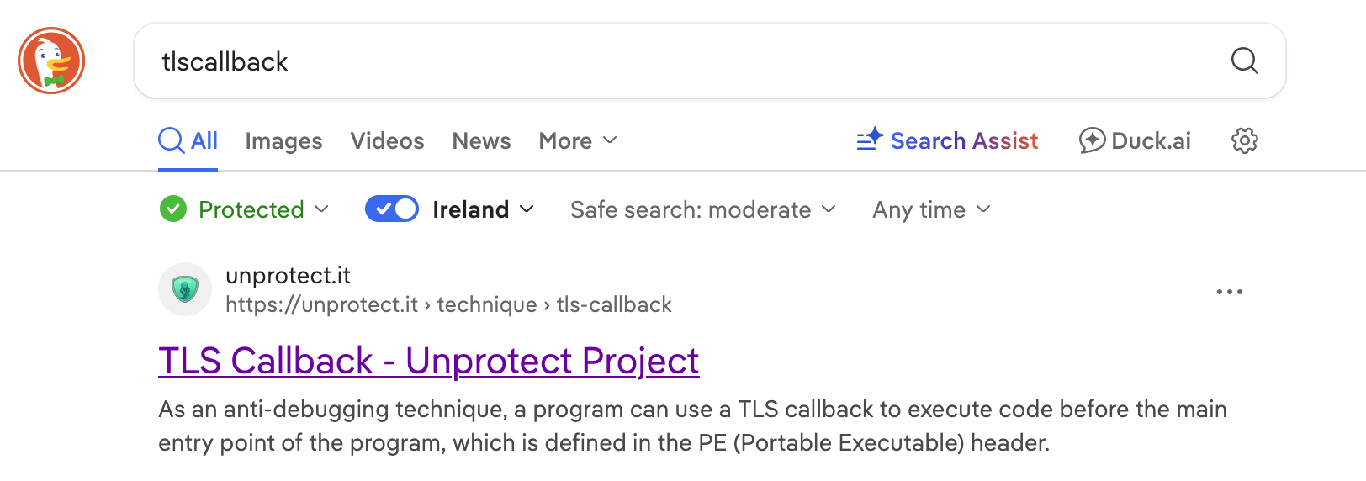Expand the More search categories menu
Screen dimensions: 1366x481
click(x=578, y=140)
